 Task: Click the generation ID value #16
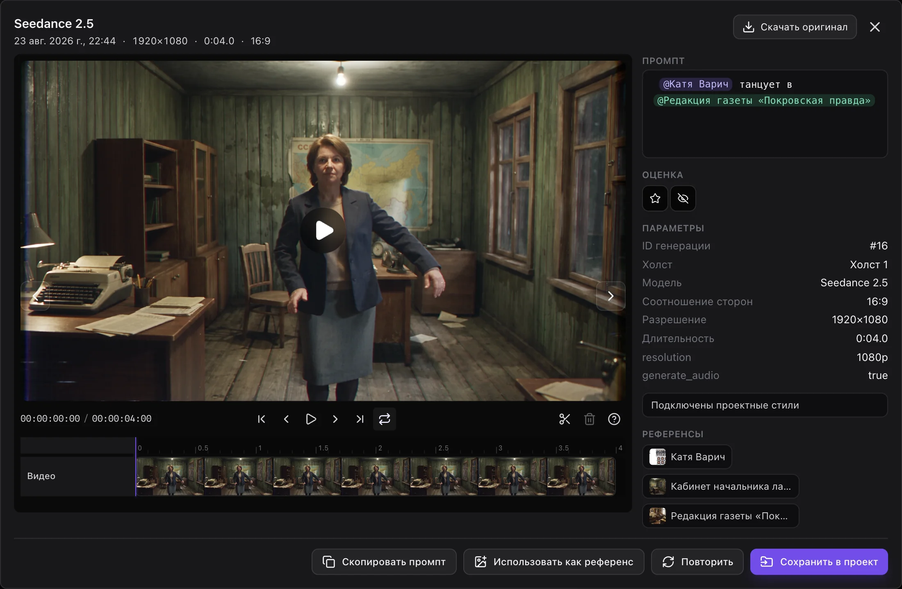click(x=879, y=246)
